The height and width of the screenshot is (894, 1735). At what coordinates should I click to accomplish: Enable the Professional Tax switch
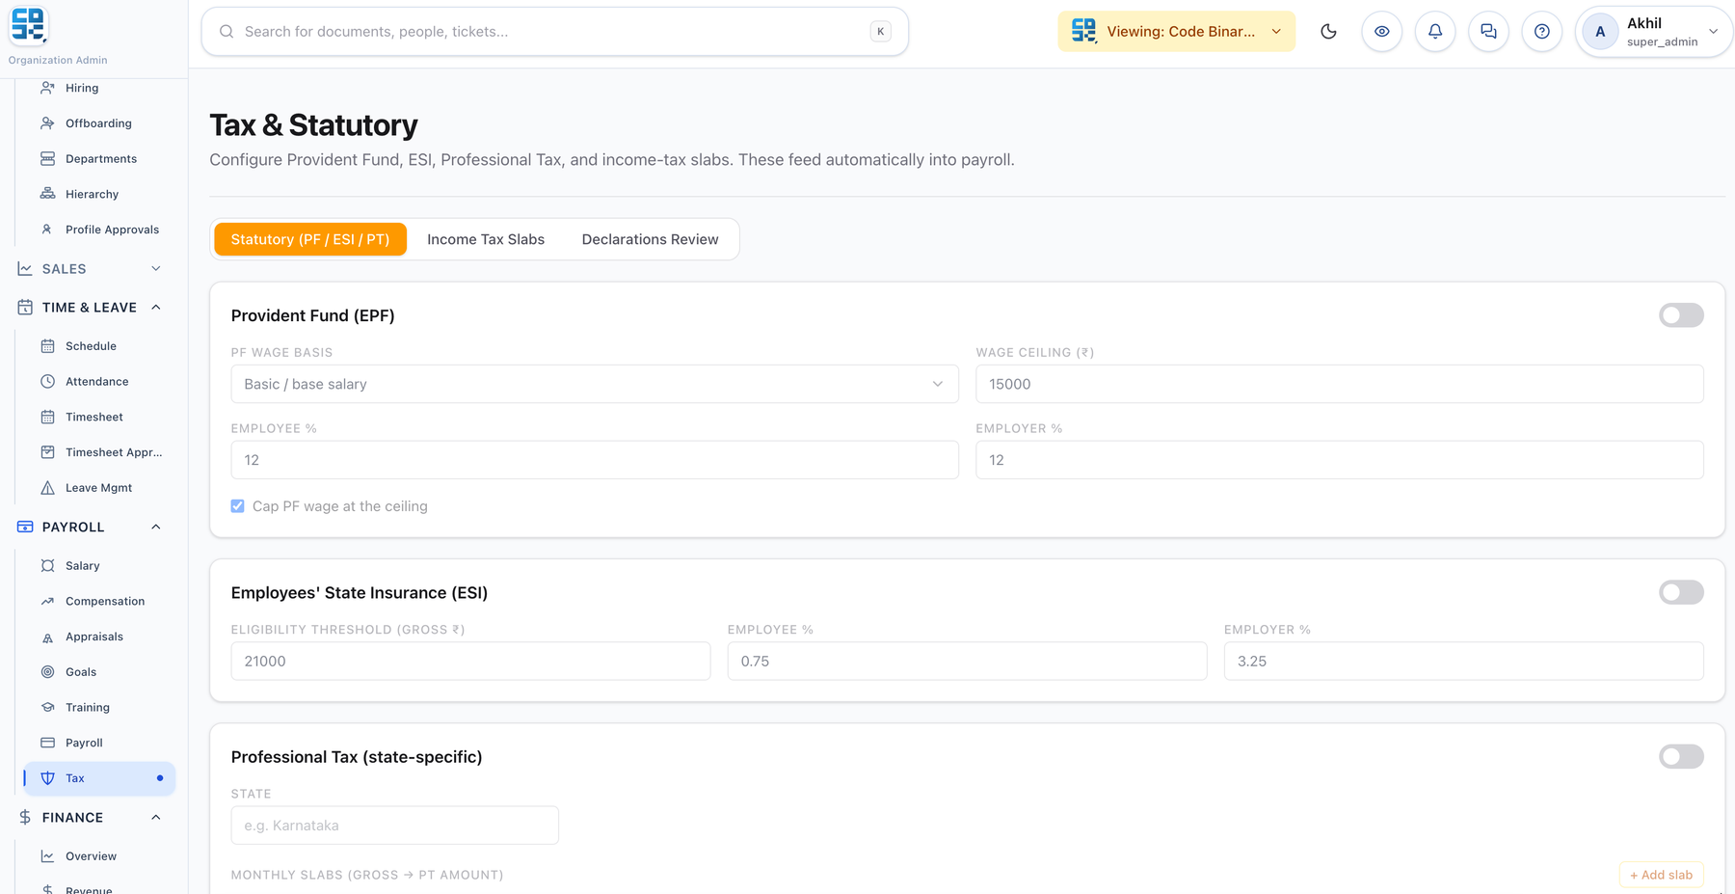point(1681,757)
